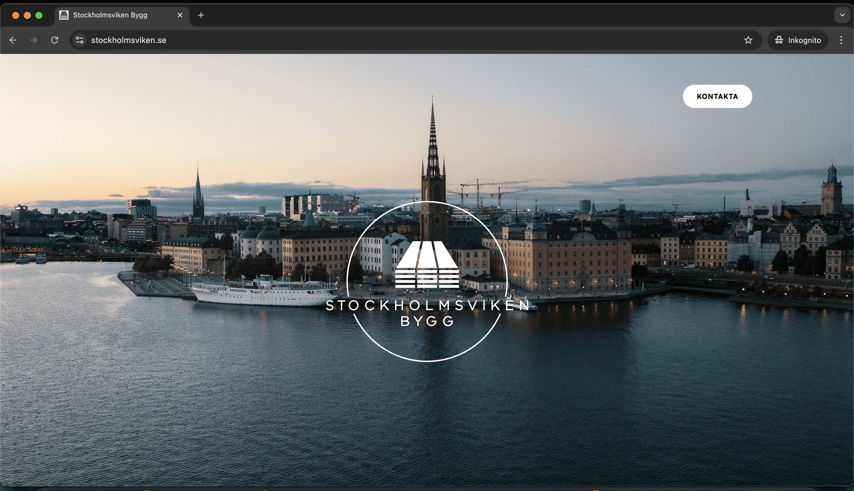Screen dimensions: 854x491
Task: Click the house logo emblem
Action: click(x=427, y=264)
